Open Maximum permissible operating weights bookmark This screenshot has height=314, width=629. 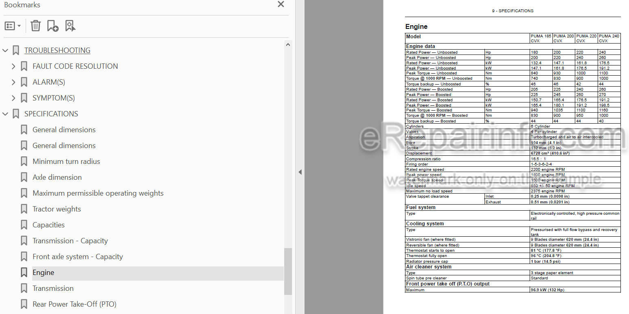click(98, 193)
